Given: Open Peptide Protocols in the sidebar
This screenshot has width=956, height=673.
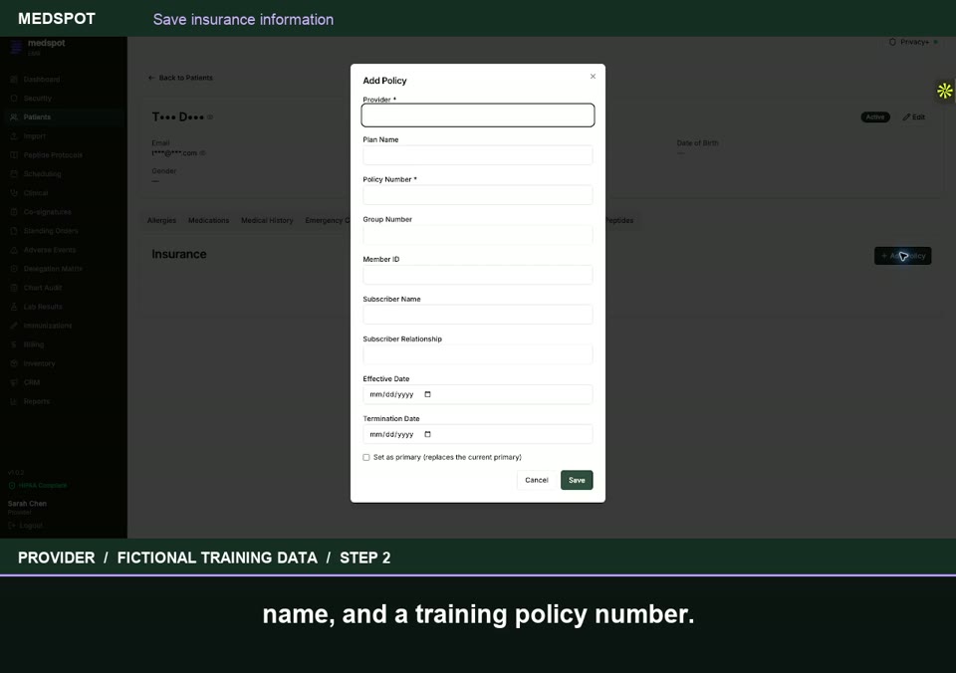Looking at the screenshot, I should point(53,155).
